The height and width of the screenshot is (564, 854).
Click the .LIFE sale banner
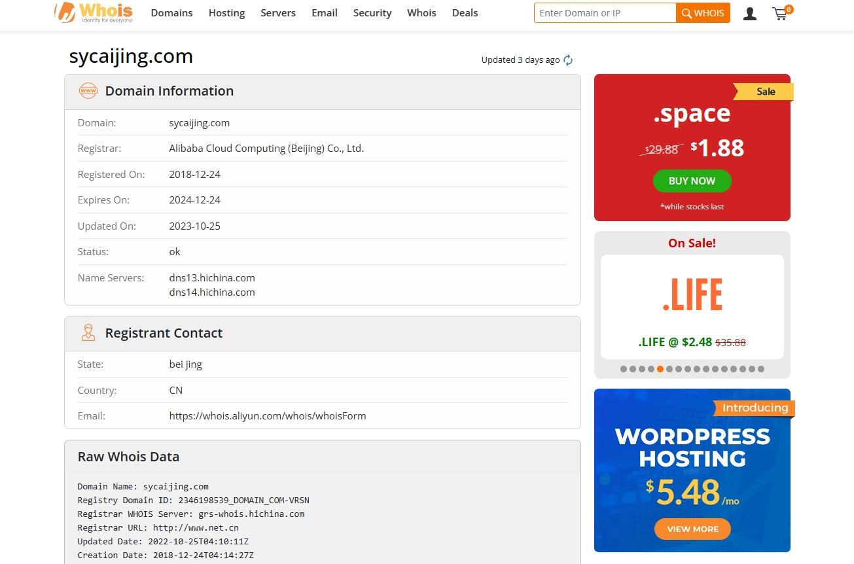click(x=692, y=307)
